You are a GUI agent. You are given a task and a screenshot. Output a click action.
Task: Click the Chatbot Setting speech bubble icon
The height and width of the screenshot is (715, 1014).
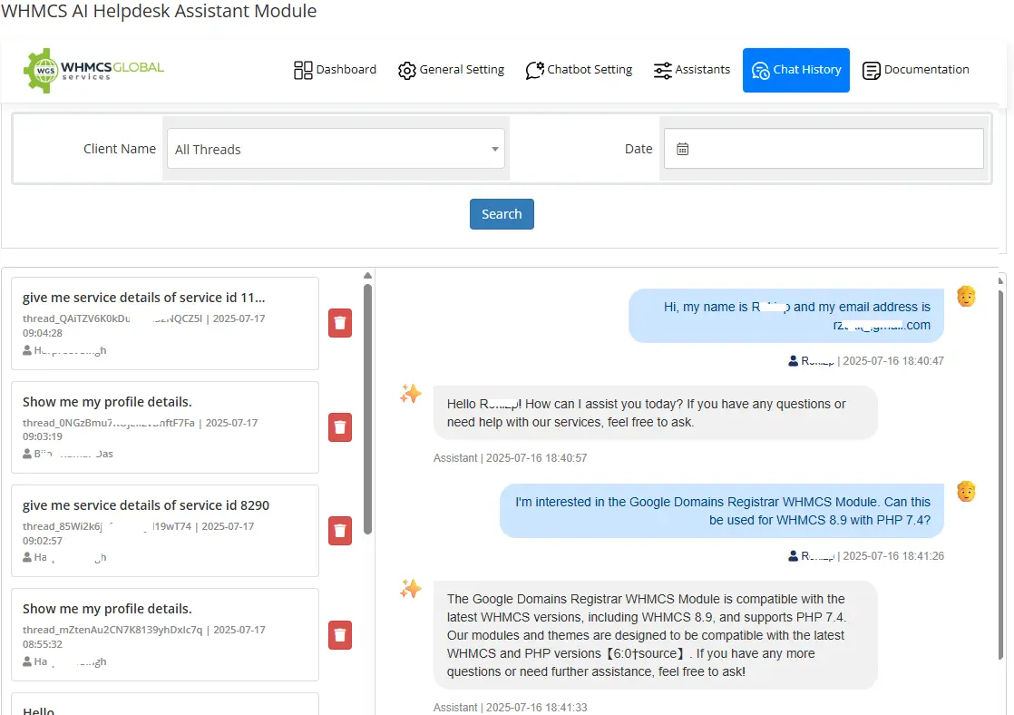click(535, 69)
